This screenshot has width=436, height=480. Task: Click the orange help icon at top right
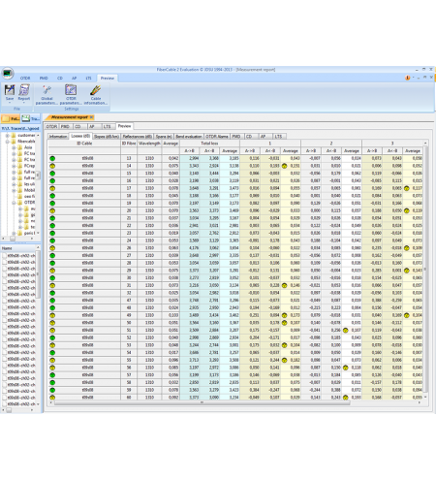[x=408, y=78]
